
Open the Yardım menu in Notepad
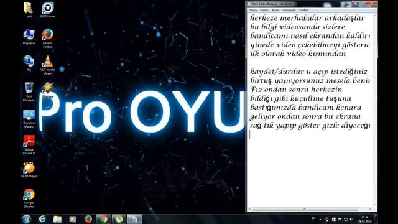point(303,10)
